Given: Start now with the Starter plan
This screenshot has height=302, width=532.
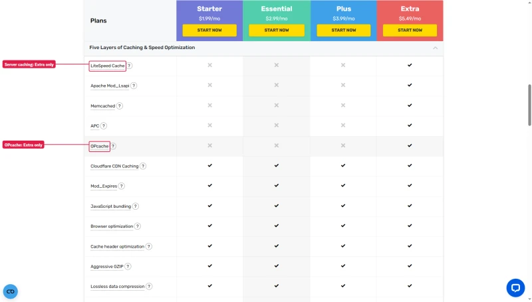Looking at the screenshot, I should tap(209, 30).
